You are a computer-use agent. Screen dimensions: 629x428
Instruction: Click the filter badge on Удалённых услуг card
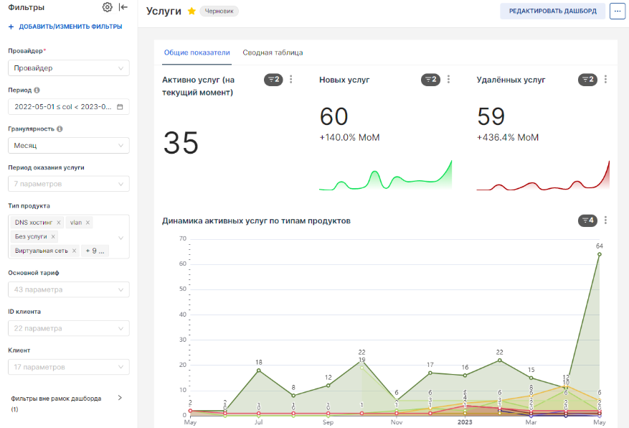coord(587,80)
